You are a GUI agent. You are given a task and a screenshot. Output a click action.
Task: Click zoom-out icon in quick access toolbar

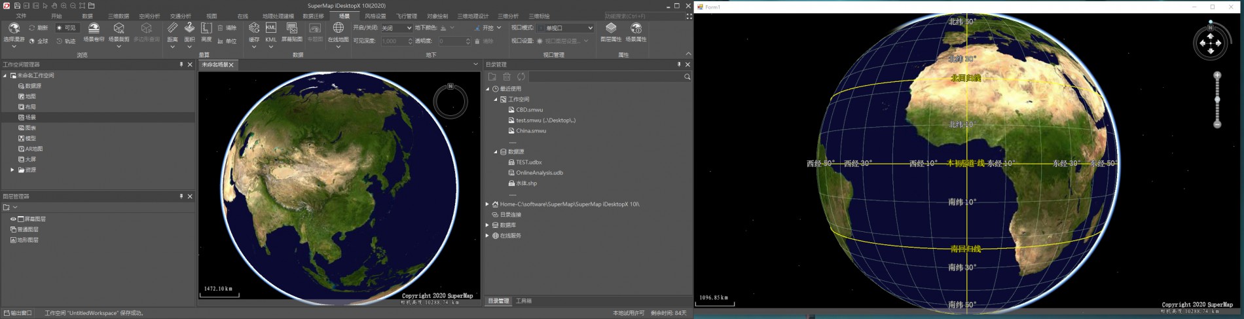point(73,6)
